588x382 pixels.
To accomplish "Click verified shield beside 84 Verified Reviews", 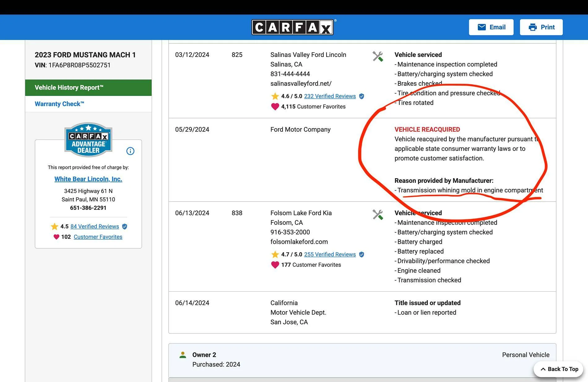I will 125,226.
